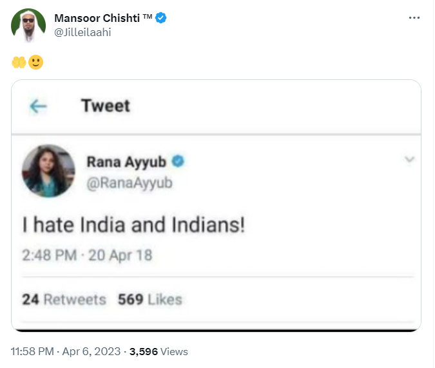Expand the chevron dropdown on Rana Ayyub's tweet
Screen dimensions: 435x368
coord(409,159)
